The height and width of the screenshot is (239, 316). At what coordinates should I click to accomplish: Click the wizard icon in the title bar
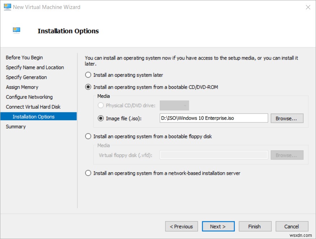coord(7,7)
